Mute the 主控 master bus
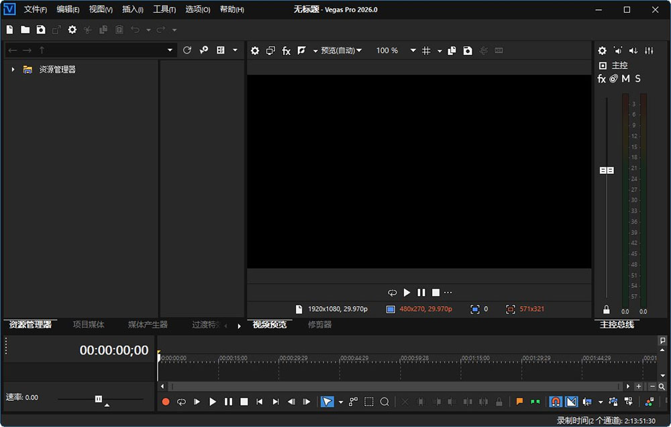The width and height of the screenshot is (671, 427). tap(625, 79)
